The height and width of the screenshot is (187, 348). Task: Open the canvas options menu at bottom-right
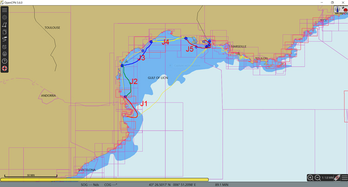click(344, 178)
